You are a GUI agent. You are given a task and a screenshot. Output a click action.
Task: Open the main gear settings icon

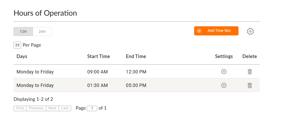point(250,32)
